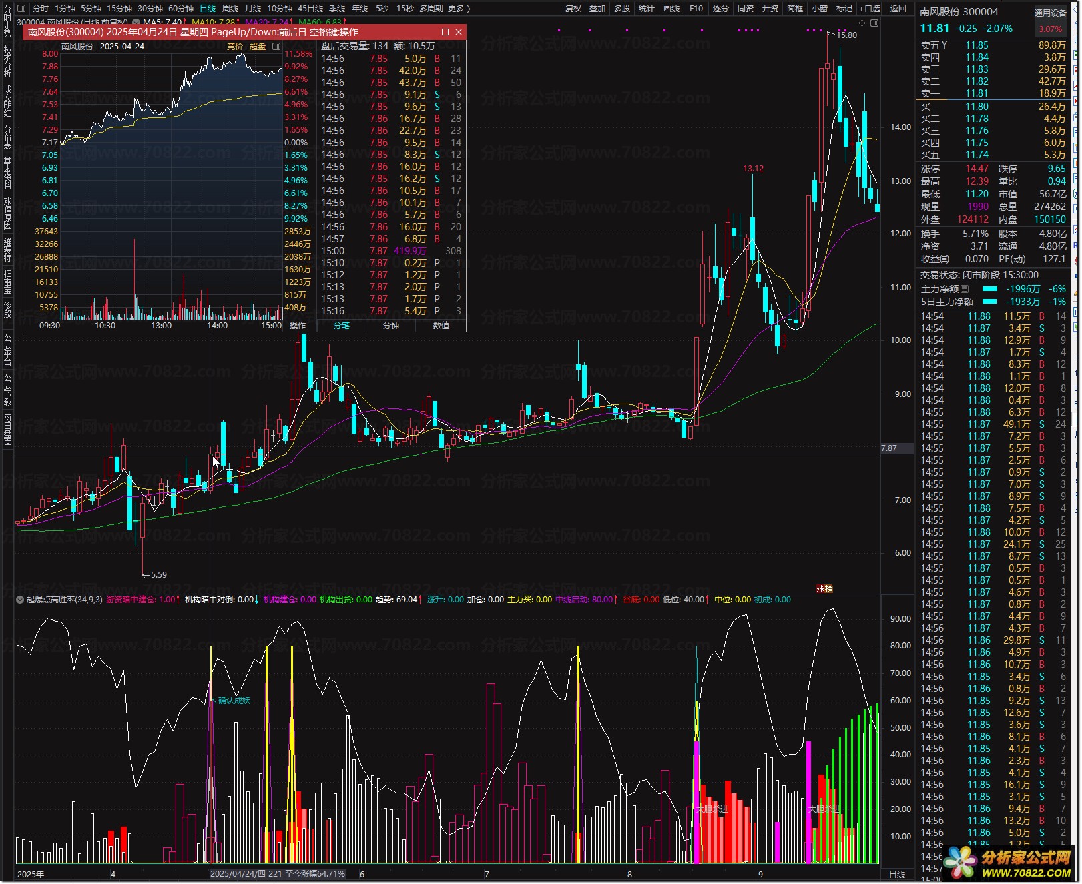
Task: Click the 涨榜 marker on the chart
Action: 824,589
